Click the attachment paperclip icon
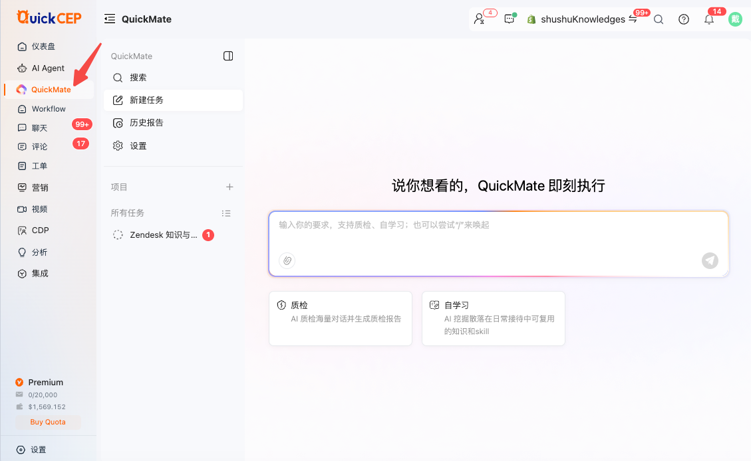Screen dimensions: 751x461 [x=287, y=260]
